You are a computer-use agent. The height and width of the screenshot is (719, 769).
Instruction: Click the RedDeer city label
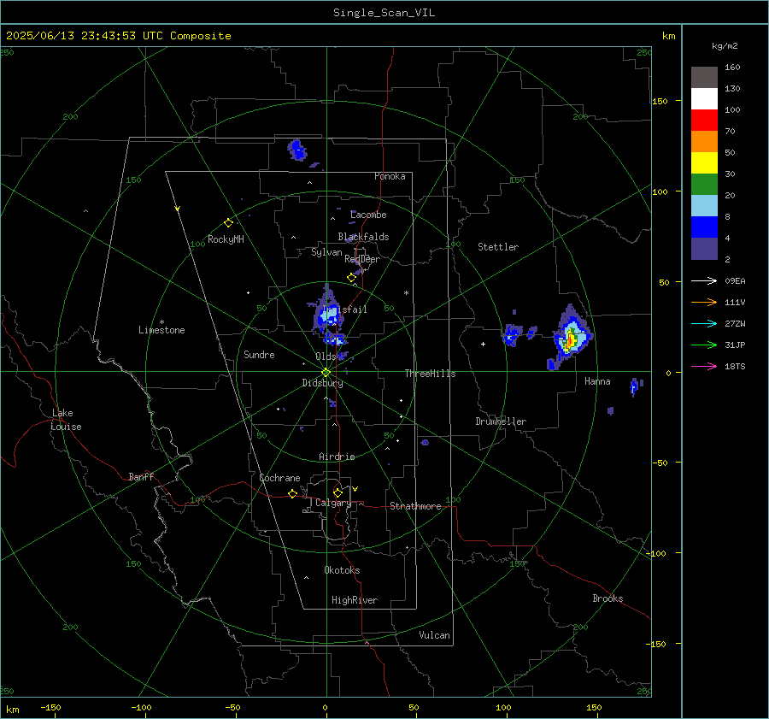coord(362,259)
